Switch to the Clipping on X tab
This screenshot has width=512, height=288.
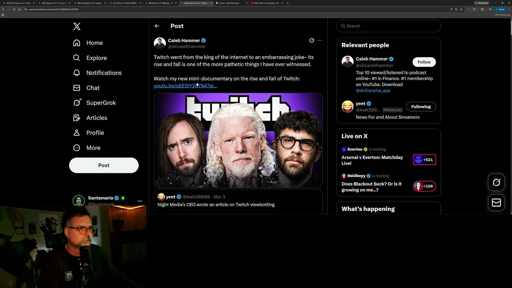coord(54,3)
